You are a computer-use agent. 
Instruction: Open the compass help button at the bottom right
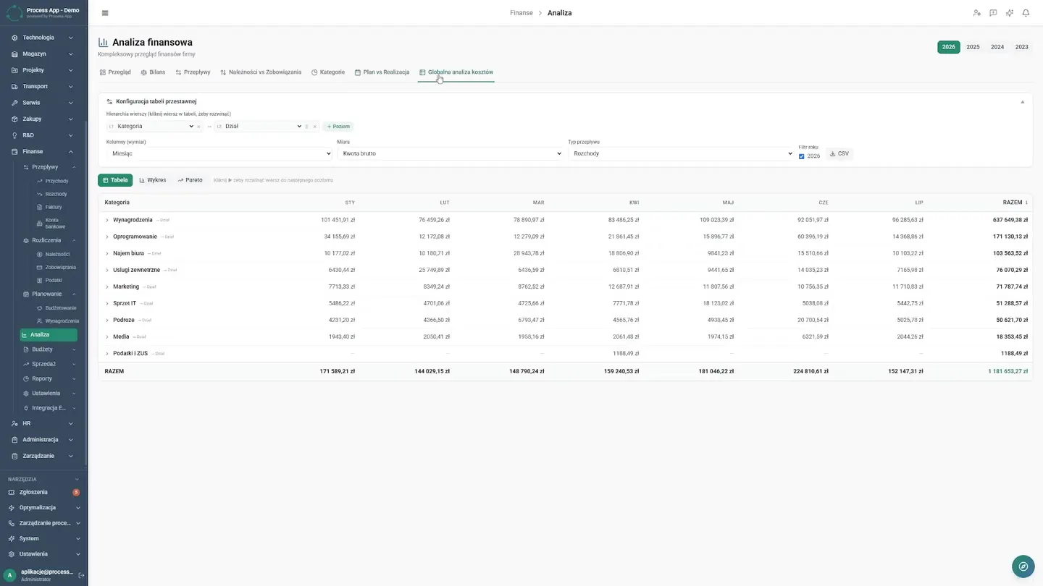[x=1023, y=566]
